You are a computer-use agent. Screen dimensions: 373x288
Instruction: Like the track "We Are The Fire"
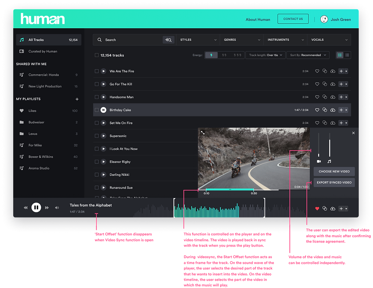click(x=317, y=71)
